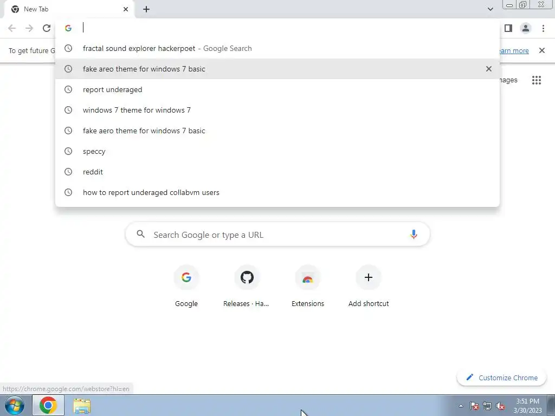Screen dimensions: 555x416
Task: Open the Google shortcut tile
Action: click(186, 287)
